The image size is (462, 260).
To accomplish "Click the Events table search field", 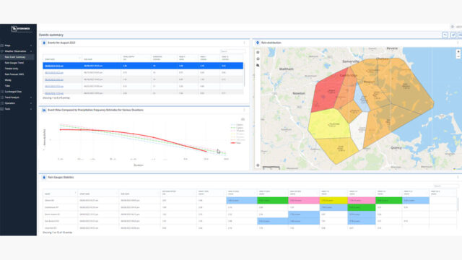I will (232, 51).
